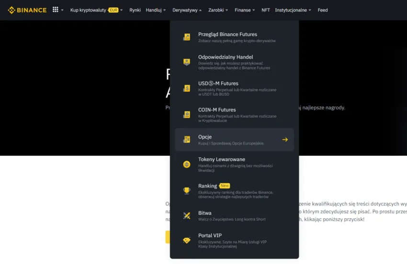
Task: Expand the Handluj dropdown
Action: [156, 10]
